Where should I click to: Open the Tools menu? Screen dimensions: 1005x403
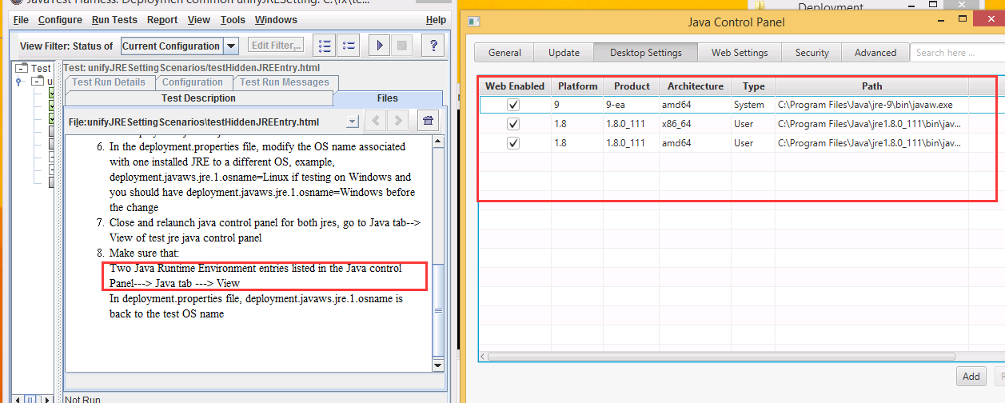(x=233, y=20)
